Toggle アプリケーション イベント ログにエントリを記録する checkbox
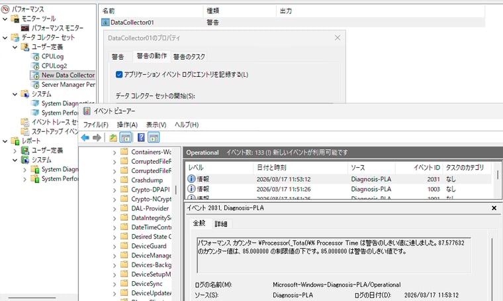This screenshot has width=503, height=301. pos(119,74)
